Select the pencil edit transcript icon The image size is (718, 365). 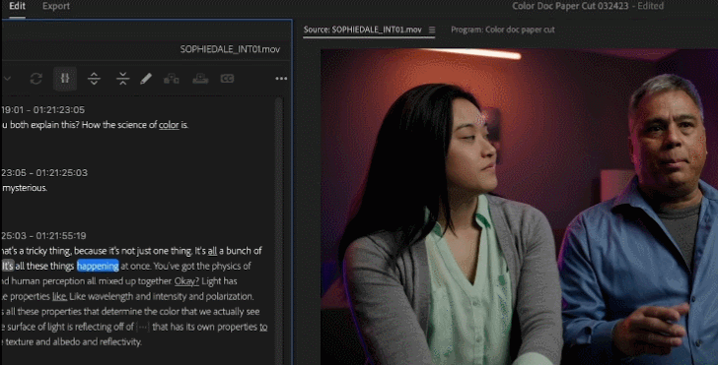[146, 79]
